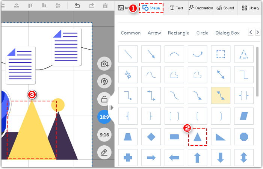Pick the up block arrow shape

[x=198, y=158]
